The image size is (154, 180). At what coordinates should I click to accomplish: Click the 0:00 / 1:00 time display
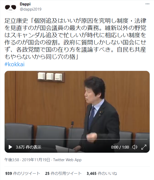(x=120, y=147)
